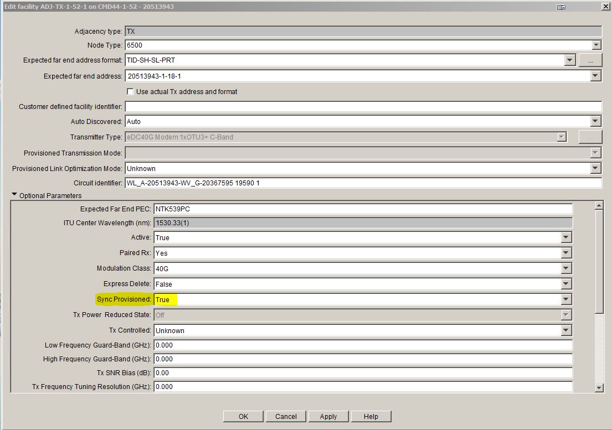This screenshot has height=430, width=612.
Task: Open the Node Type dropdown
Action: coord(596,45)
